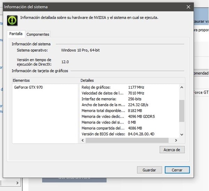The image size is (209, 191).
Task: Select the Memoria total disponible row
Action: tap(130, 111)
